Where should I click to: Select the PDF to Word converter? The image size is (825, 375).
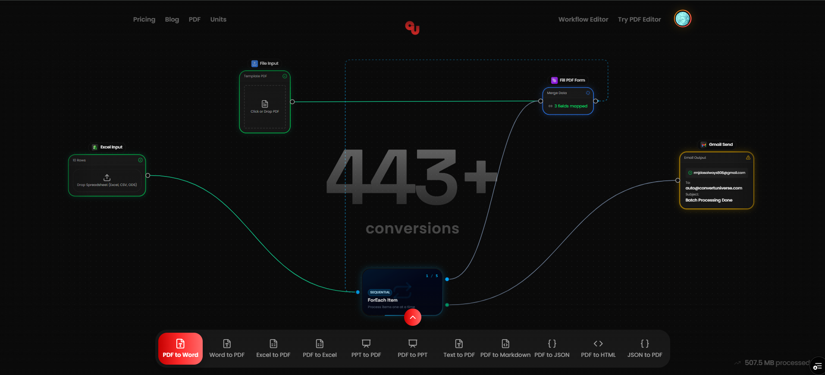coord(180,349)
